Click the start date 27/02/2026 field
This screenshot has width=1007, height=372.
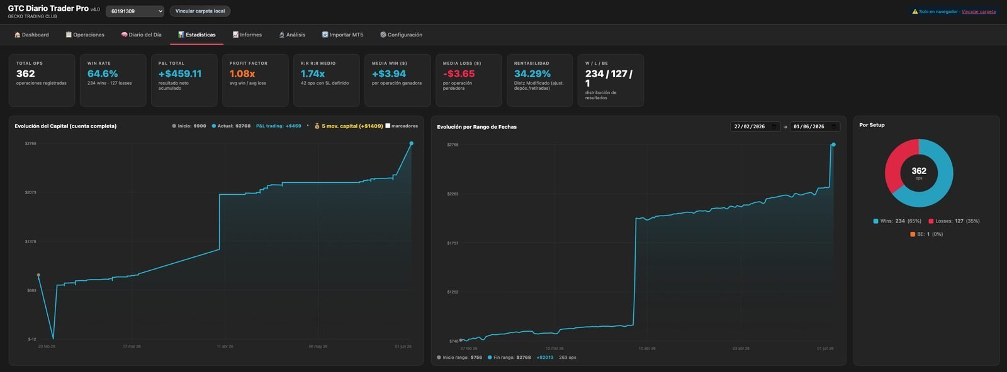(x=755, y=126)
